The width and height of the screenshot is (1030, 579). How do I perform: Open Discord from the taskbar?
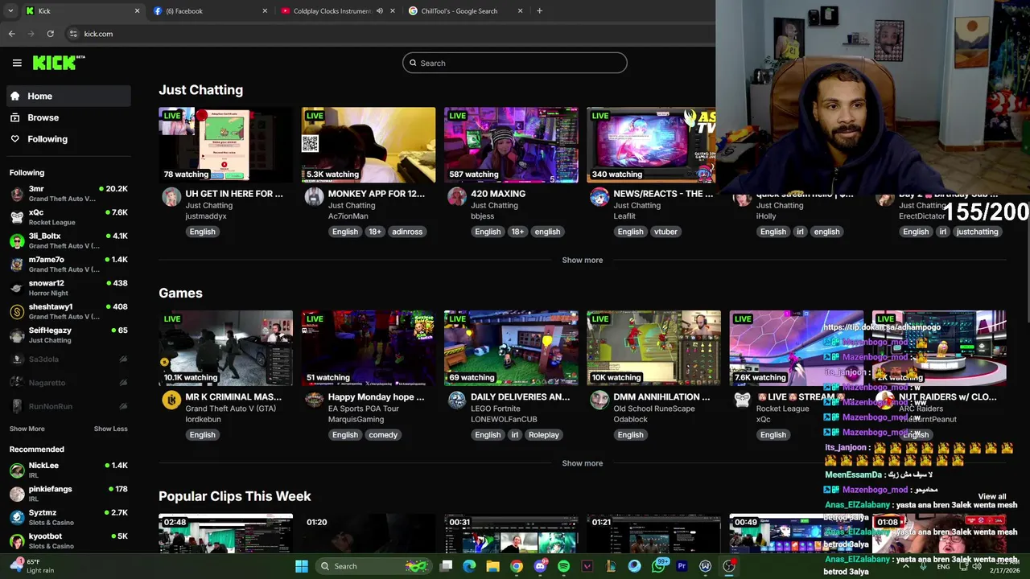[x=540, y=566]
